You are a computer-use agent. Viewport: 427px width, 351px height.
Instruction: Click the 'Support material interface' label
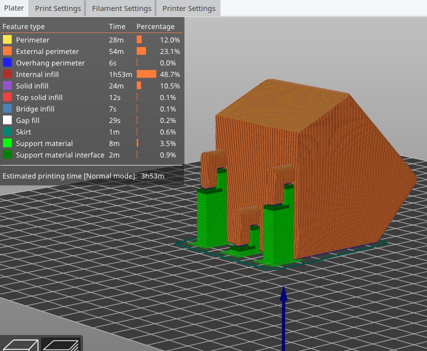[x=60, y=155]
